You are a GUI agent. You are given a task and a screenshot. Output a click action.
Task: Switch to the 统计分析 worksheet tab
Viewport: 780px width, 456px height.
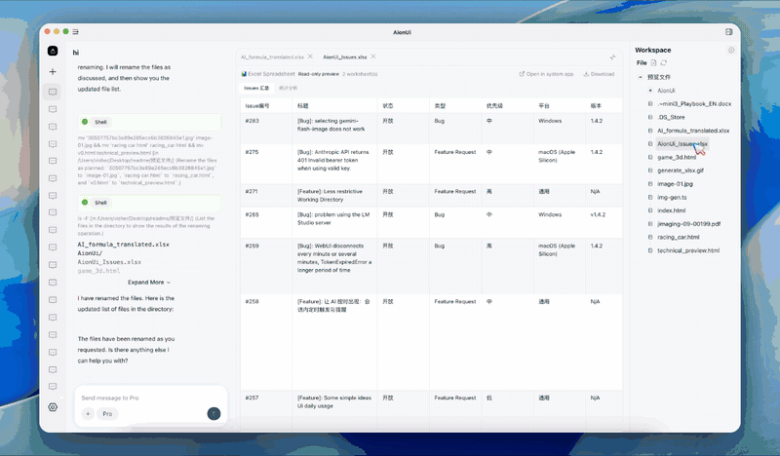288,88
